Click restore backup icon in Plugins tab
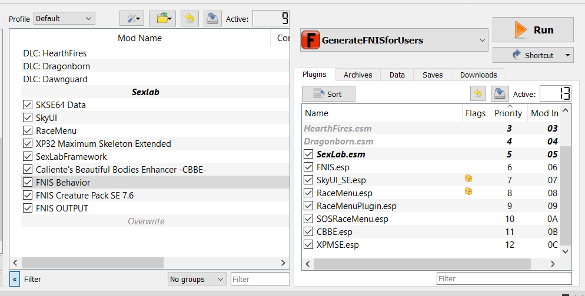585x296 pixels. (478, 94)
